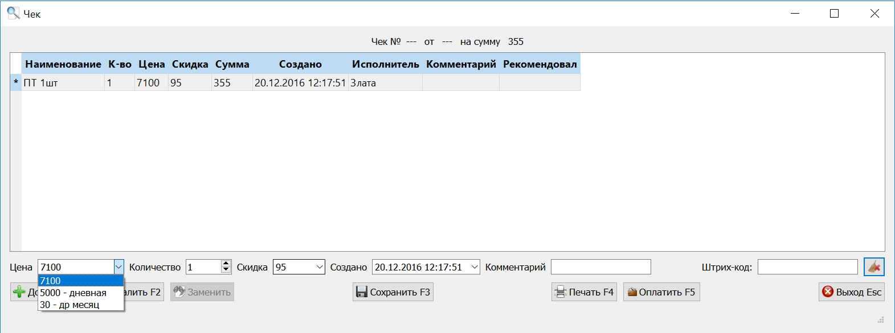Click the row marker asterisk
This screenshot has width=895, height=333.
pos(16,82)
